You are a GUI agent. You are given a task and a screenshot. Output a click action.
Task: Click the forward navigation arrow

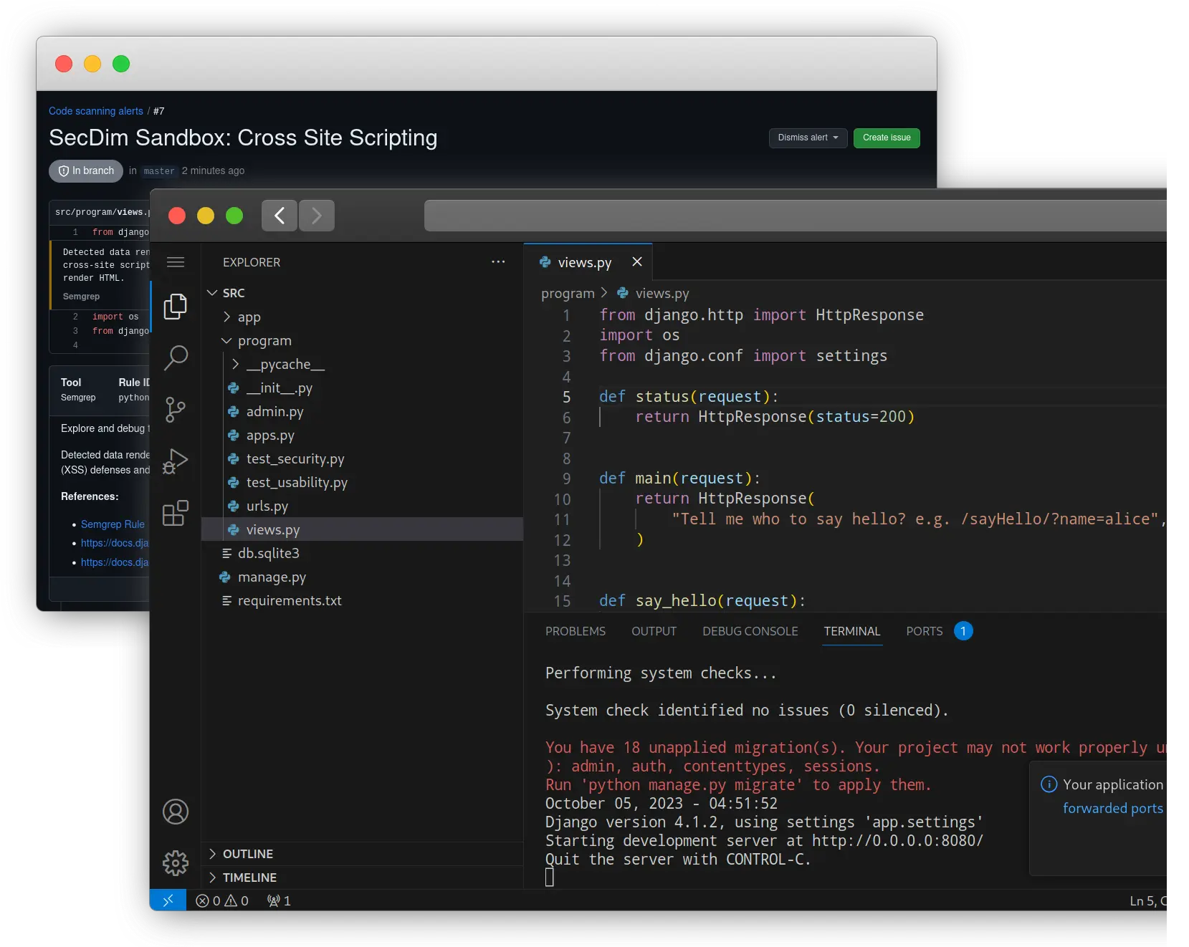(x=316, y=216)
